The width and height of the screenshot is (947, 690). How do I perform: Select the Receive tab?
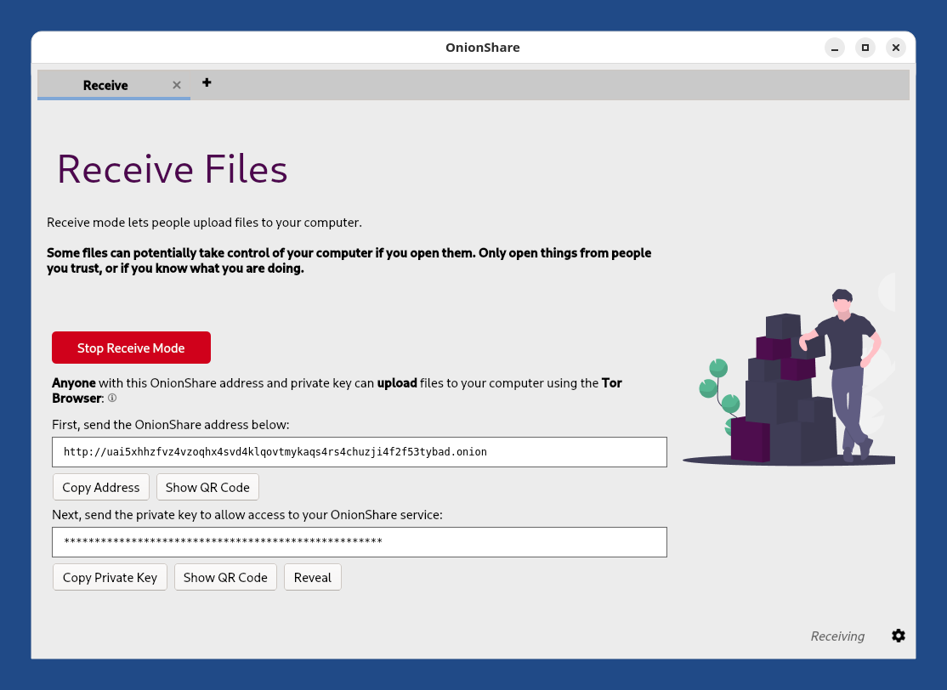tap(105, 85)
